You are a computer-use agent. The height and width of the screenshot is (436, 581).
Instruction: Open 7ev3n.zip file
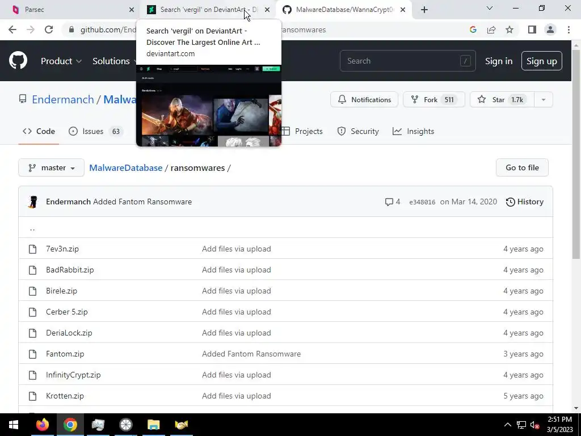(62, 249)
